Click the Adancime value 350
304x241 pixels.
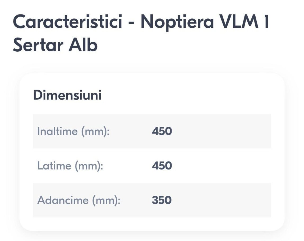coord(162,200)
